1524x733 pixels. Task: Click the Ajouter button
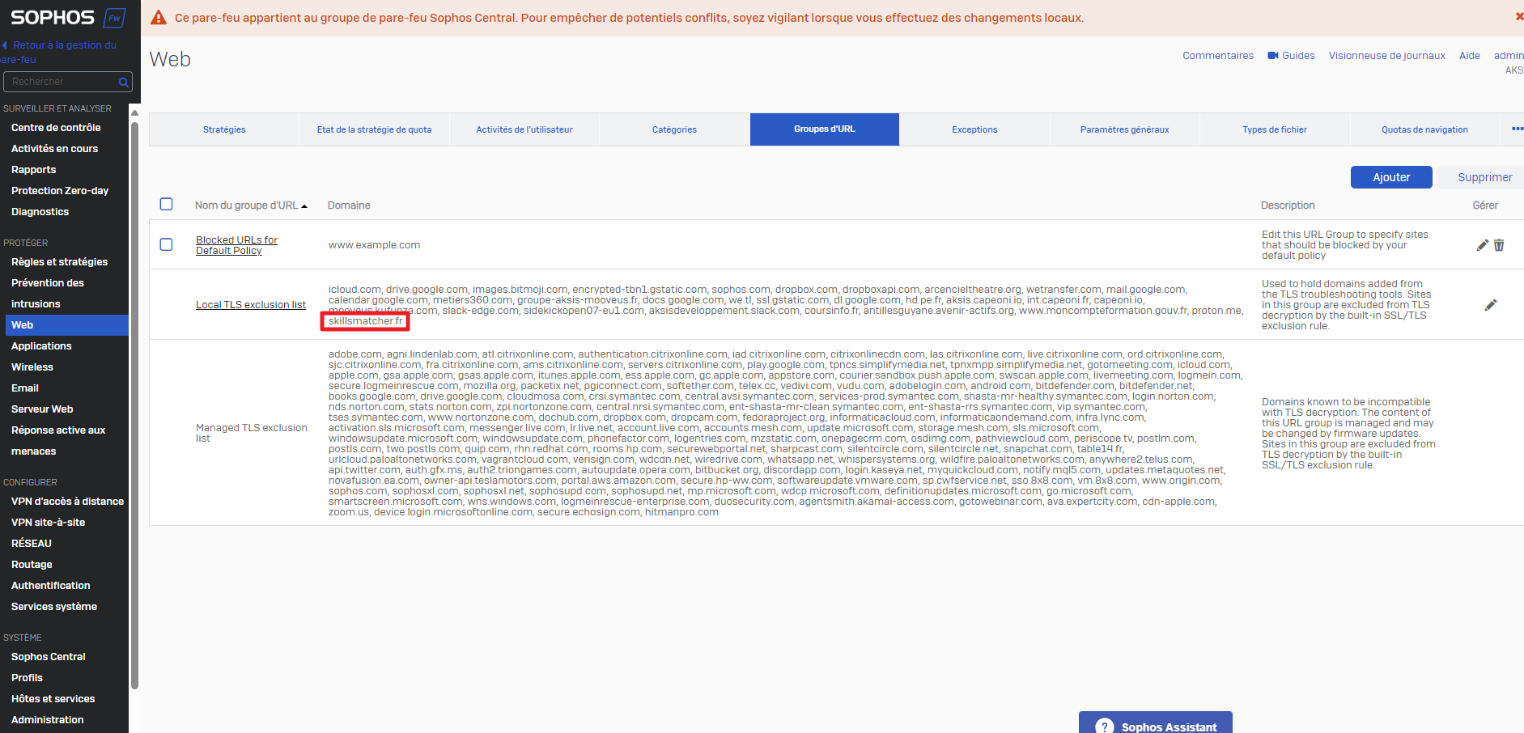(1391, 177)
